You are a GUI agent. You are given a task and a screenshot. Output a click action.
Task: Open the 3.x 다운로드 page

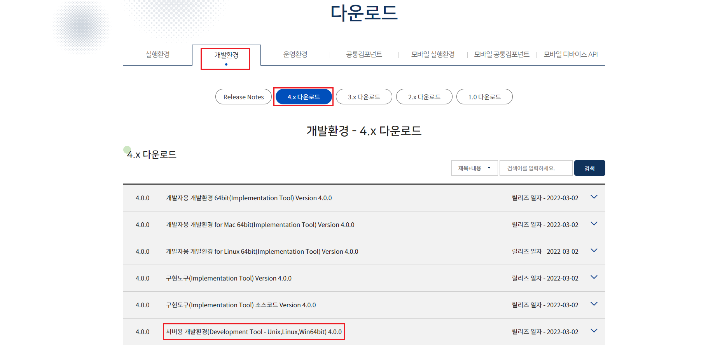364,97
